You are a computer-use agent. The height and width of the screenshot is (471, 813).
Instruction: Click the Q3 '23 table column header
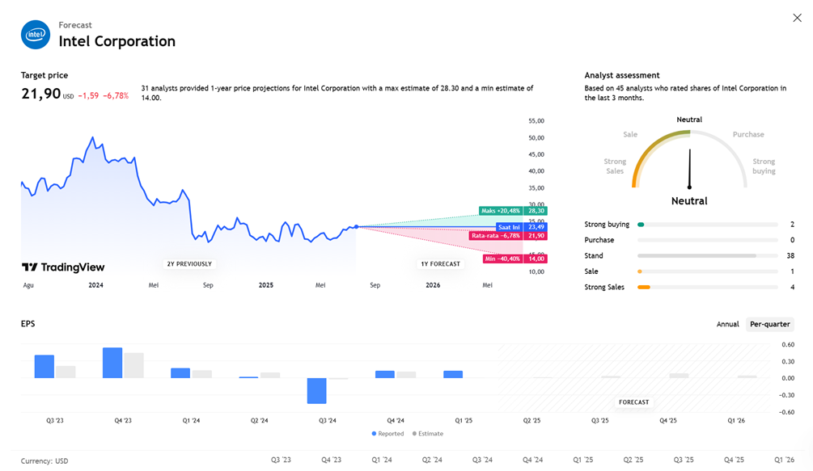click(281, 460)
